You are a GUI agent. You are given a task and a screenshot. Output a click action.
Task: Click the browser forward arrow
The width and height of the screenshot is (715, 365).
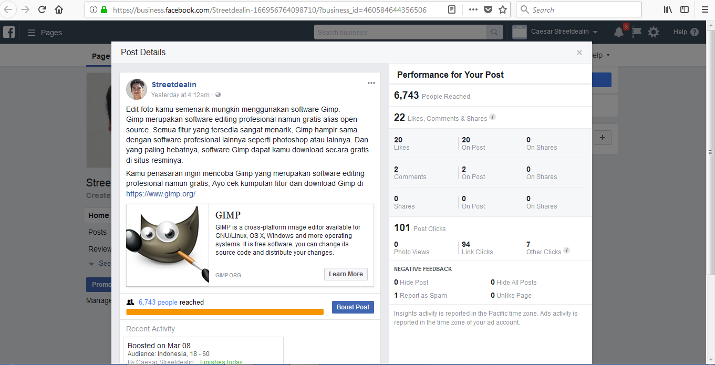[25, 9]
